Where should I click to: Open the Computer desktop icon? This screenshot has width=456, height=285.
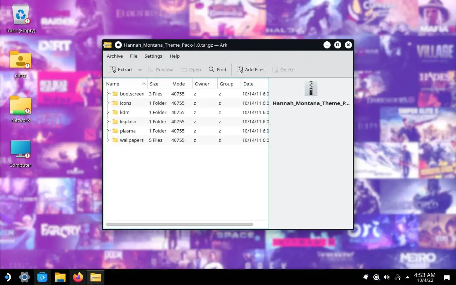21,154
